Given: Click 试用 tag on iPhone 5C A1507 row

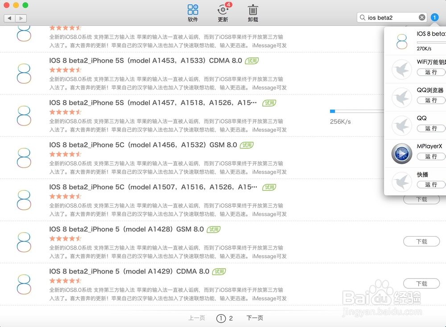Looking at the screenshot, I should click(269, 187).
